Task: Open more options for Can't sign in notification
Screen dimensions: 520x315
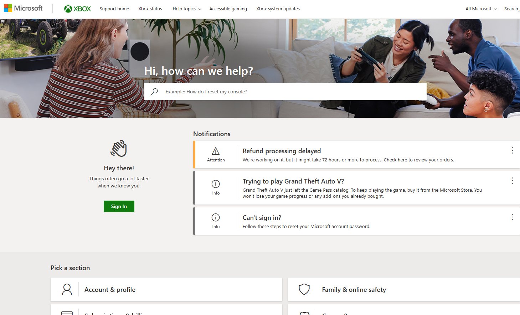Action: pyautogui.click(x=513, y=217)
